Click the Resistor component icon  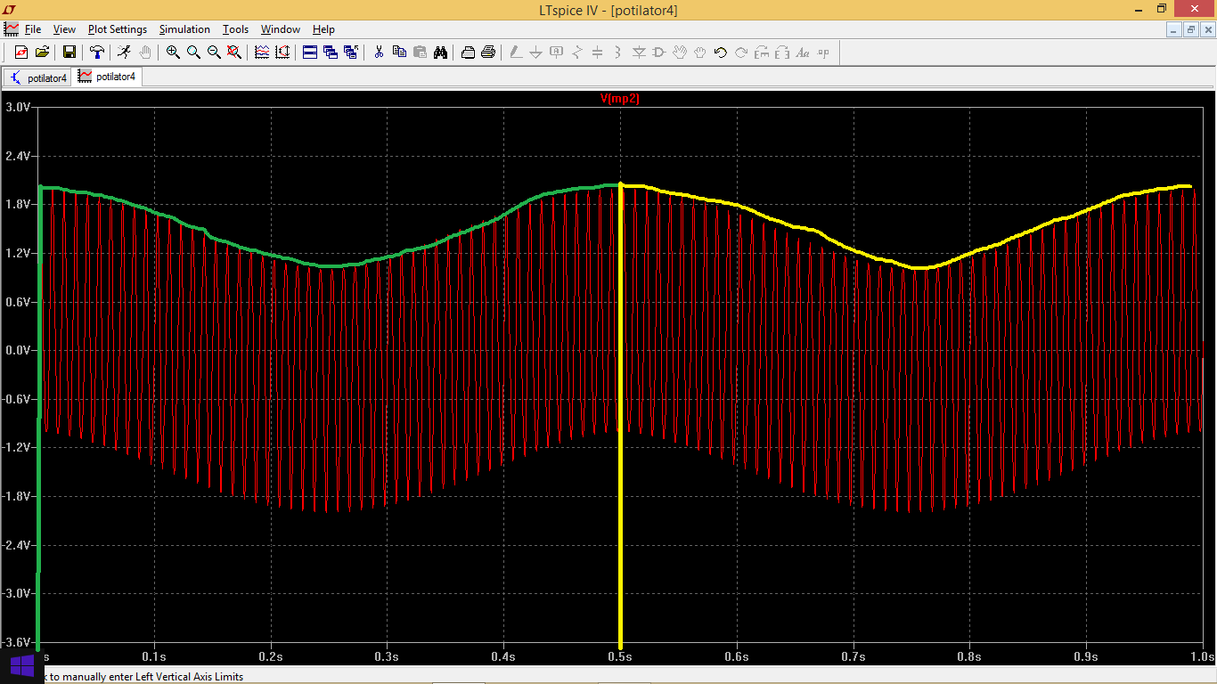tap(577, 53)
